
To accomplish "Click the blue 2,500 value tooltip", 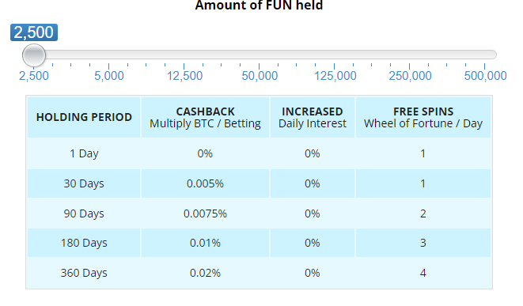I will coord(34,32).
